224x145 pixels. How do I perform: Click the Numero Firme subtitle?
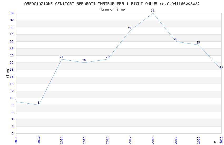pos(112,9)
